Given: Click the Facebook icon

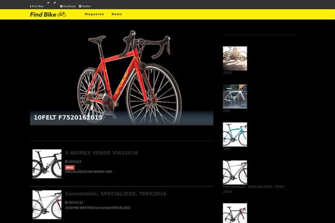Looking at the screenshot, I should click(x=61, y=6).
